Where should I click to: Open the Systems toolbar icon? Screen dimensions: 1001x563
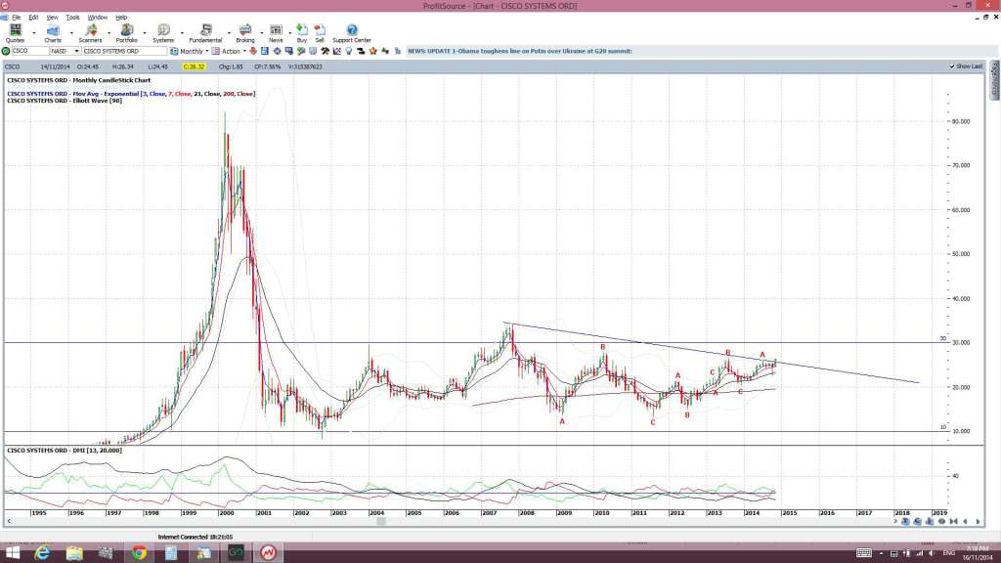point(163,30)
